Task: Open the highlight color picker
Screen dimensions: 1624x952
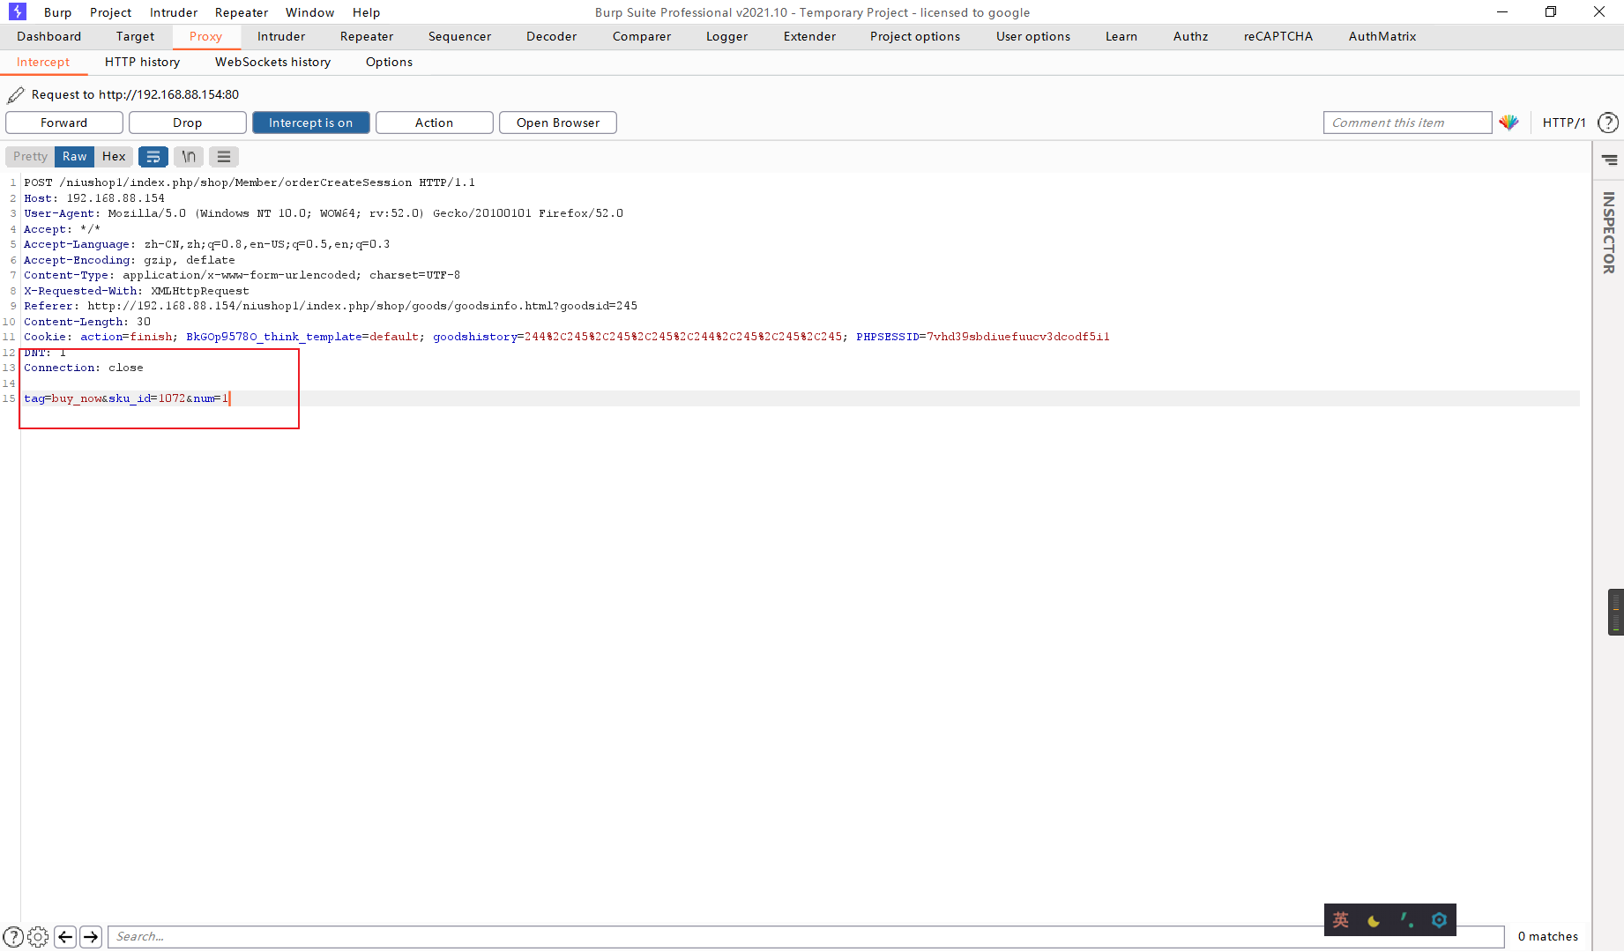Action: point(1509,123)
